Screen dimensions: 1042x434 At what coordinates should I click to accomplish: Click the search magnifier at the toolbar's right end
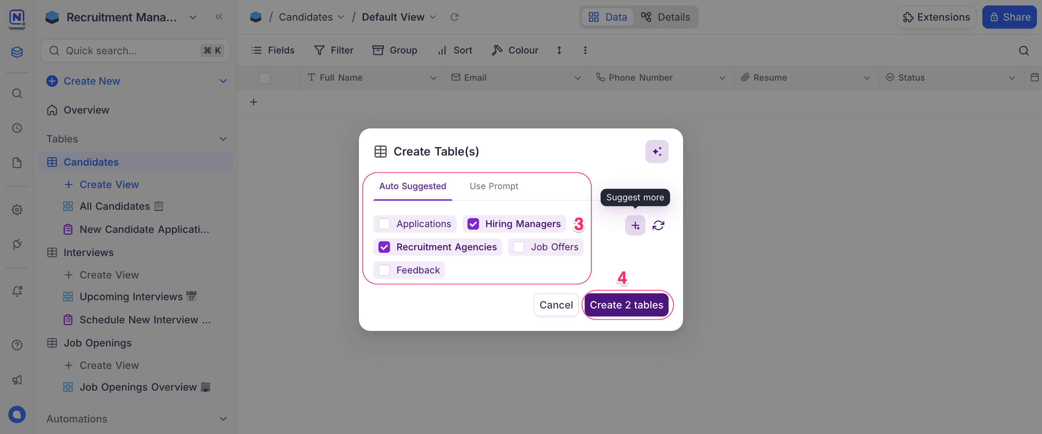click(x=1024, y=50)
